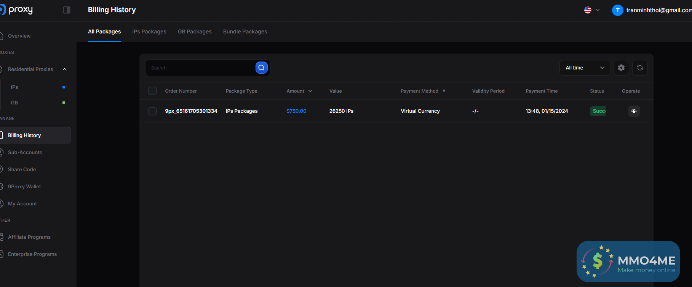Click the refresh icon button
Image resolution: width=692 pixels, height=287 pixels.
tap(640, 68)
